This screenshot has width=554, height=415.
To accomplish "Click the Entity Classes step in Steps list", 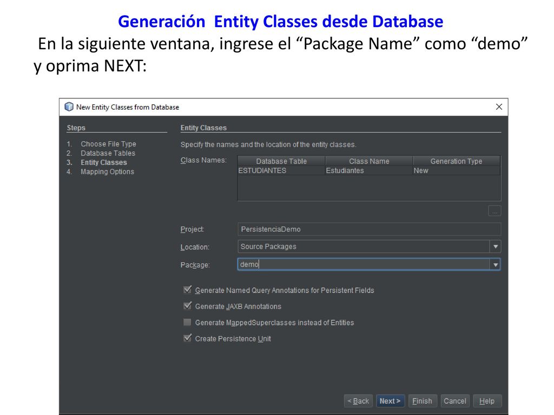I will 103,162.
